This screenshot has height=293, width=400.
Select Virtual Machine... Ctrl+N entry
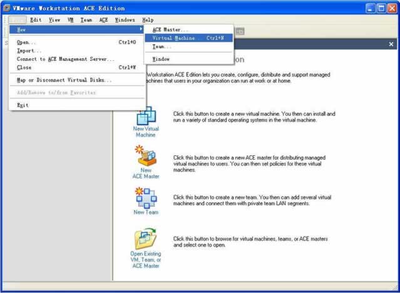tap(189, 38)
